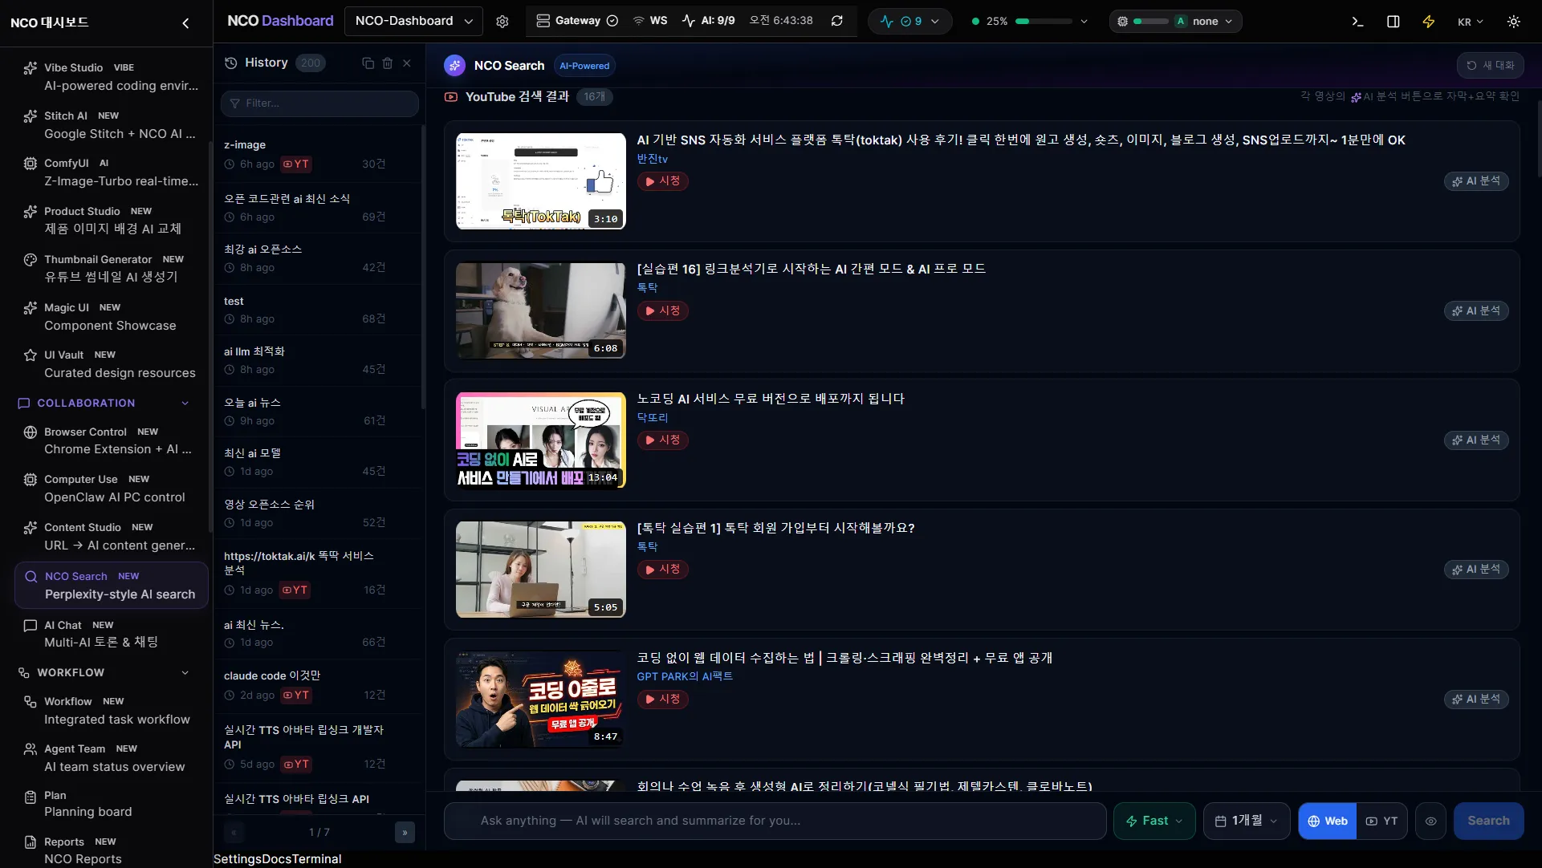The image size is (1542, 868).
Task: Expand the activity count 9 dropdown
Action: tap(909, 22)
